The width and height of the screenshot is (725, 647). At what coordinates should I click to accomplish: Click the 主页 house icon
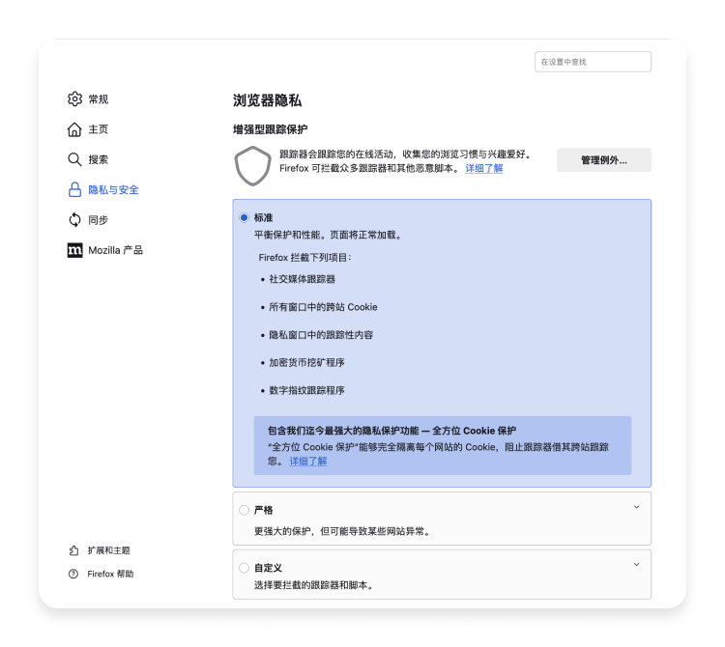74,129
